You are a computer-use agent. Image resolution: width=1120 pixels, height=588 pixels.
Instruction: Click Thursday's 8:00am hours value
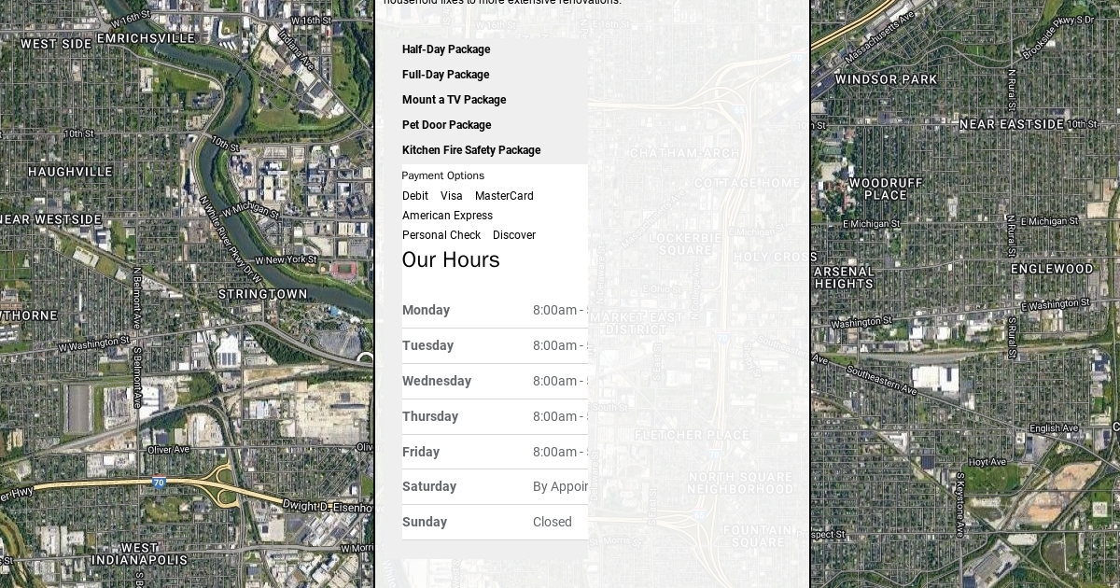(560, 416)
